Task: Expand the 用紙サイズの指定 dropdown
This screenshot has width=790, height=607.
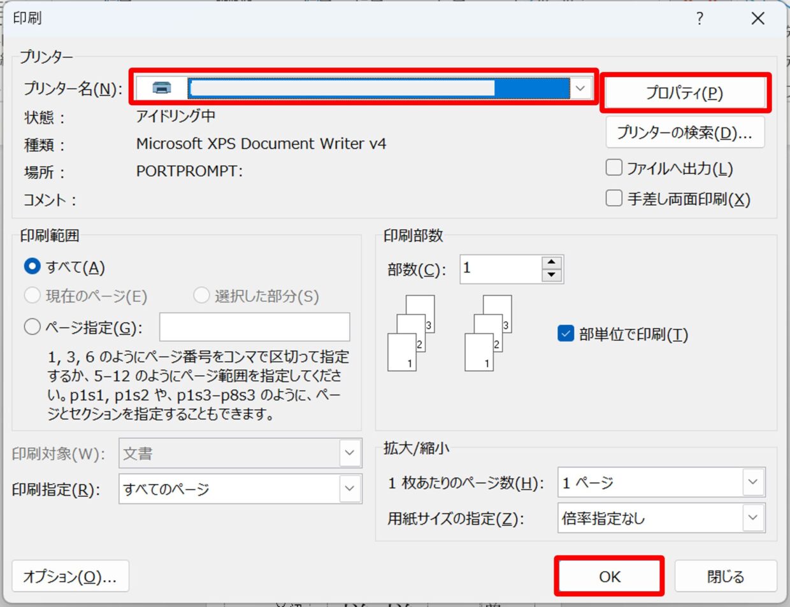Action: [x=752, y=518]
